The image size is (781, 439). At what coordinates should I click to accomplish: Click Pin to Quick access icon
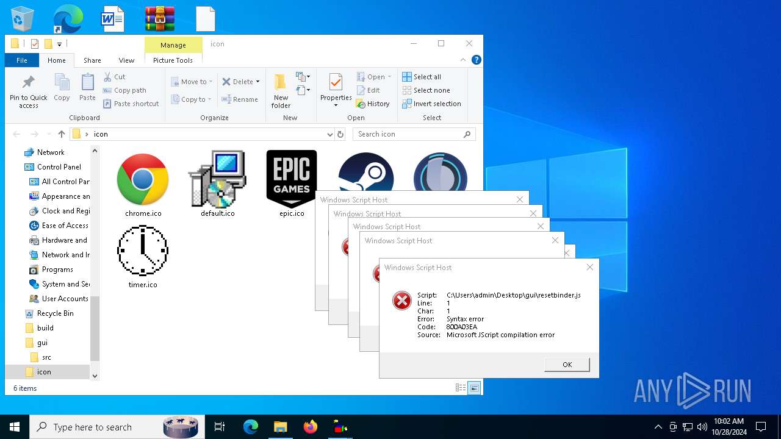point(28,91)
